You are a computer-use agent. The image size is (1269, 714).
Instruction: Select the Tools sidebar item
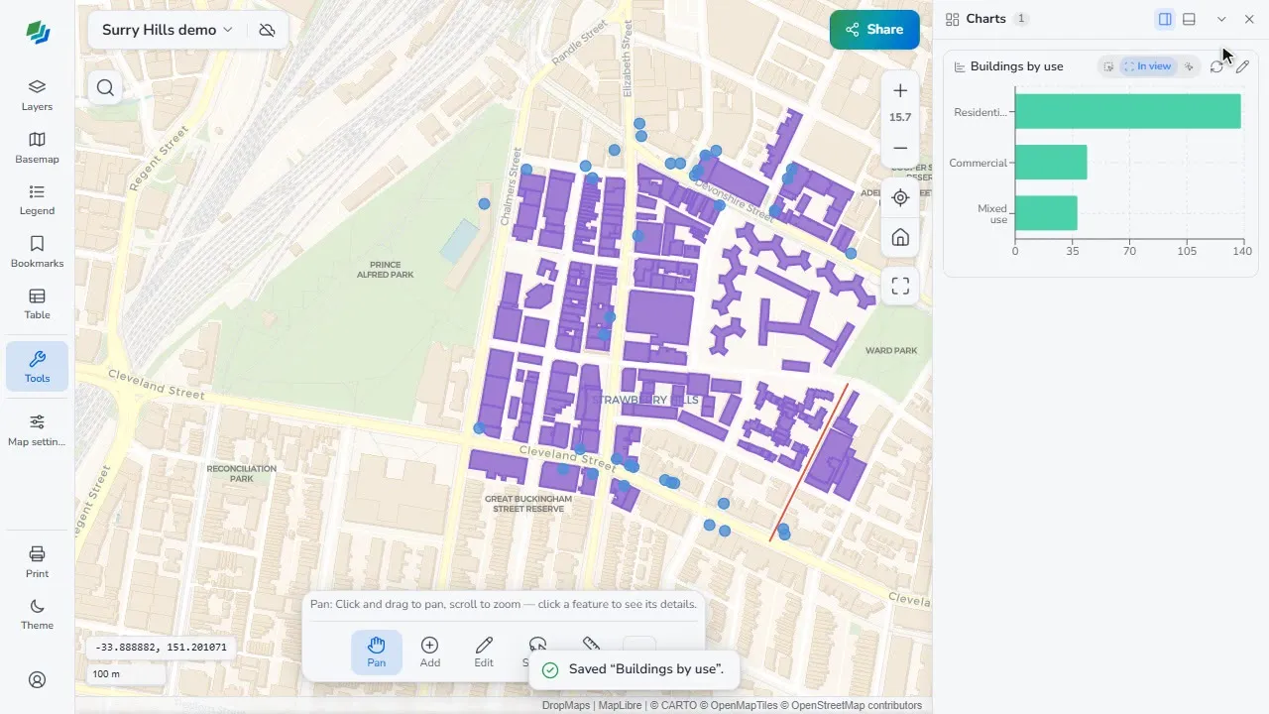click(37, 366)
